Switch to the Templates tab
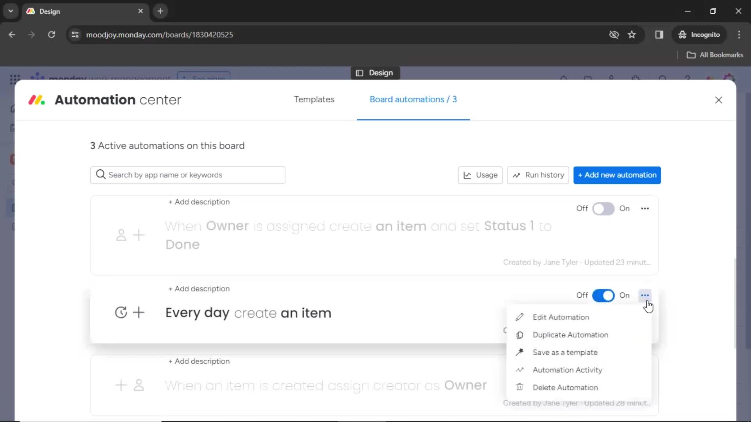 click(314, 100)
